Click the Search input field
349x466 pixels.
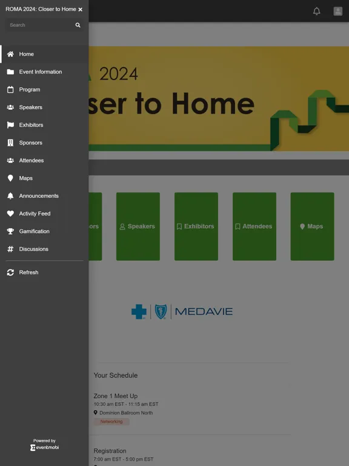coord(44,25)
